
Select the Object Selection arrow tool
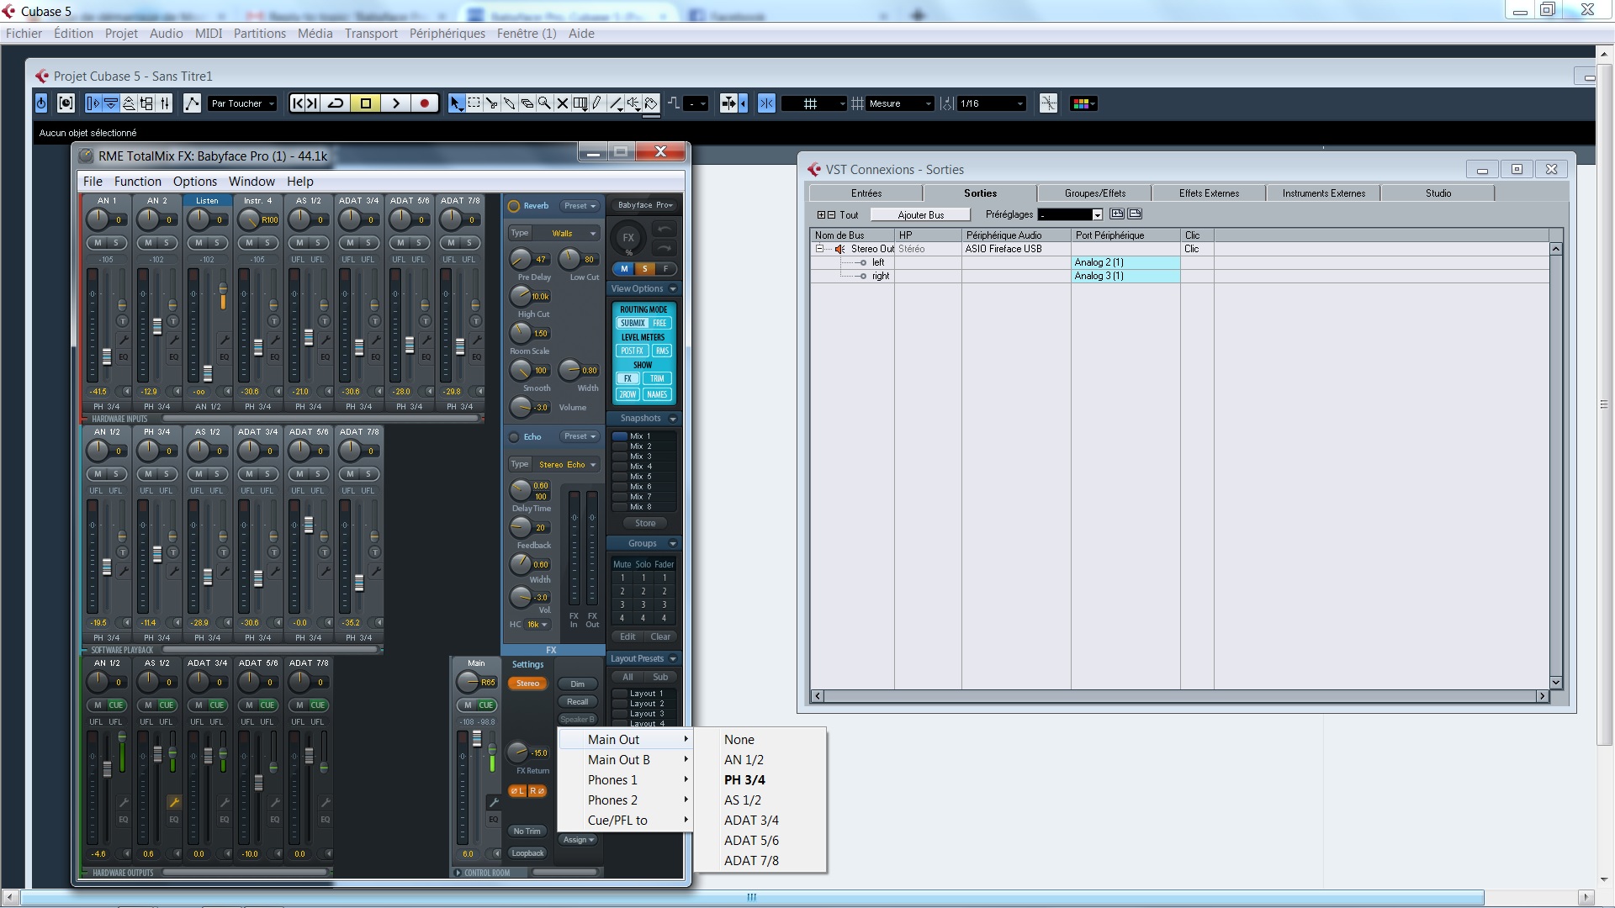pyautogui.click(x=456, y=103)
